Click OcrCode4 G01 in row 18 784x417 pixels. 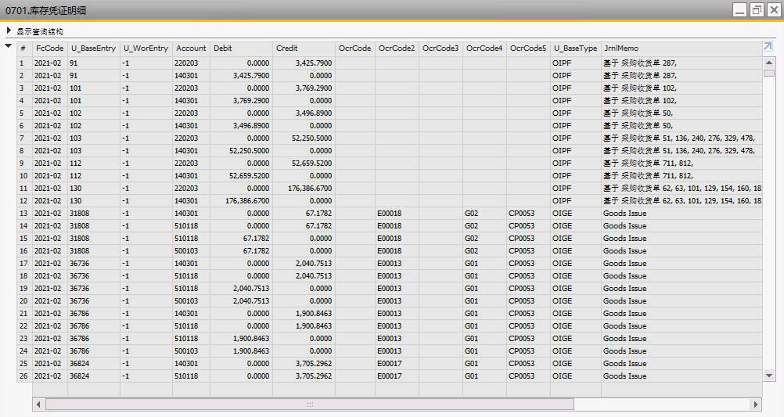471,275
